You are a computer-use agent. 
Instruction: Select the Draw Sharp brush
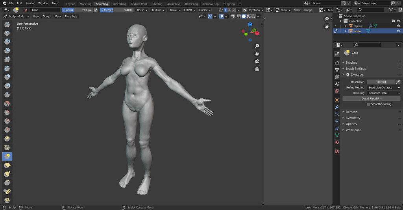click(x=7, y=33)
